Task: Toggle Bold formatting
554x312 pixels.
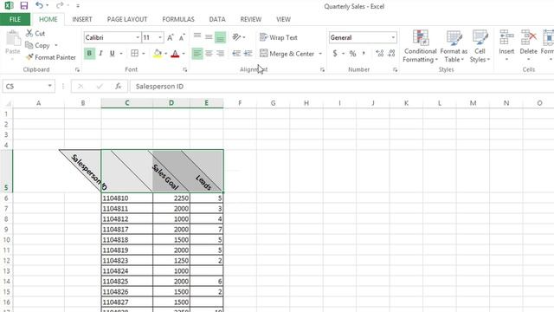Action: tap(89, 54)
